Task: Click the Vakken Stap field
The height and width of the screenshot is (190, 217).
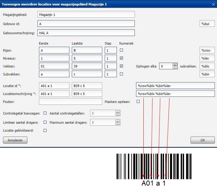Action: coord(111,66)
